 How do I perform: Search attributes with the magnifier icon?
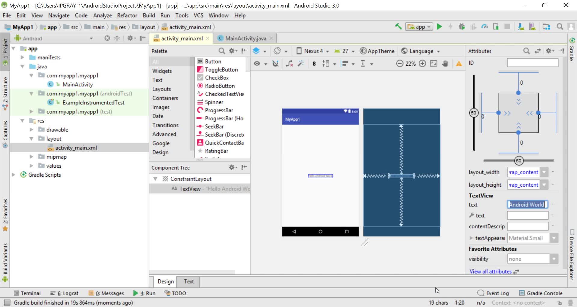pyautogui.click(x=527, y=51)
